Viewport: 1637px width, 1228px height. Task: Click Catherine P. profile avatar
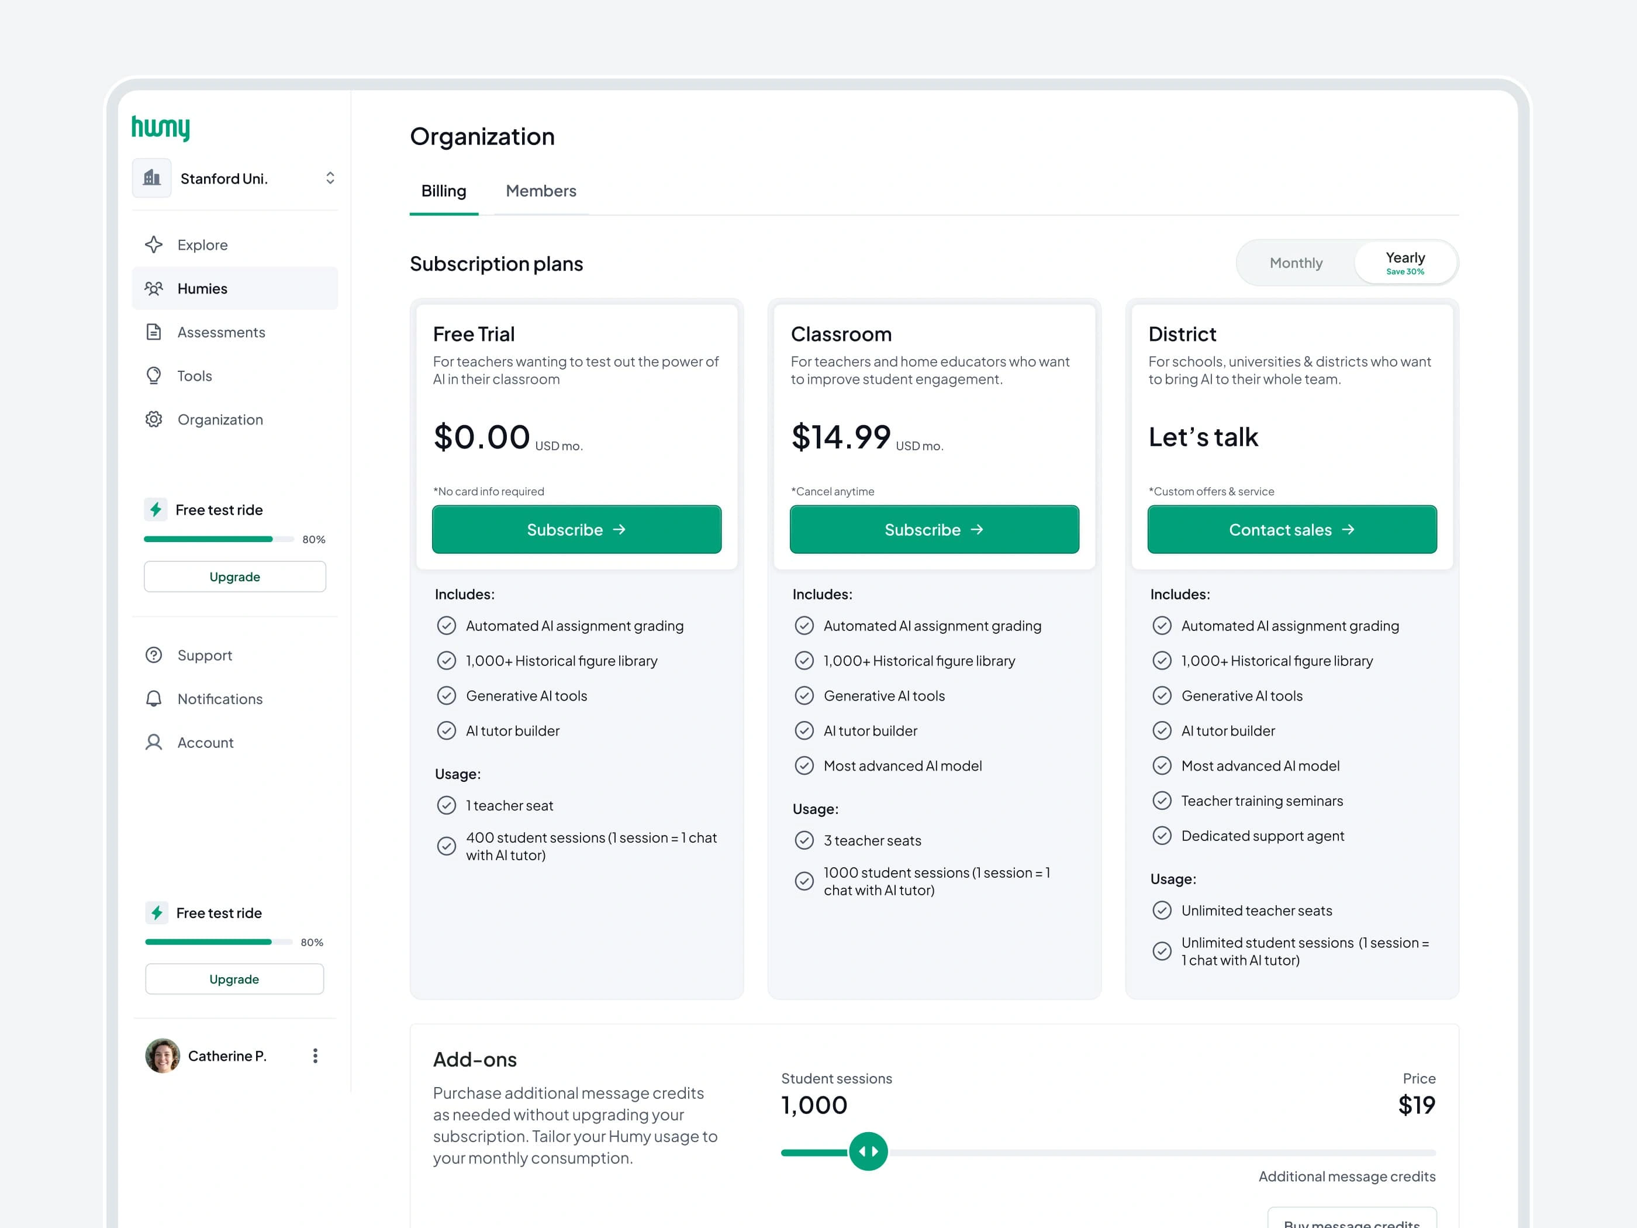[x=163, y=1055]
